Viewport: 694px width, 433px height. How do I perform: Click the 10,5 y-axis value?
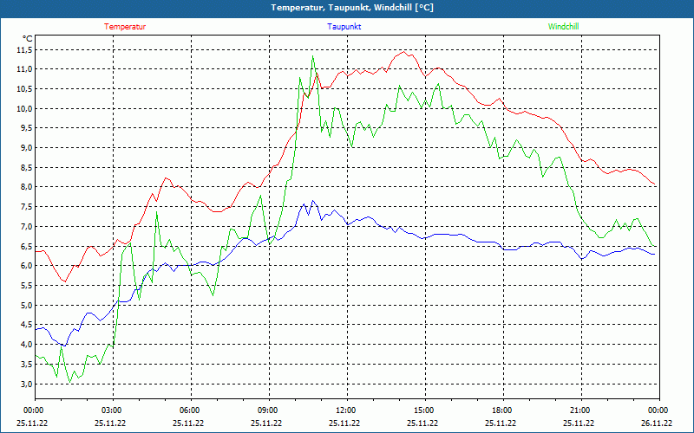[x=24, y=89]
